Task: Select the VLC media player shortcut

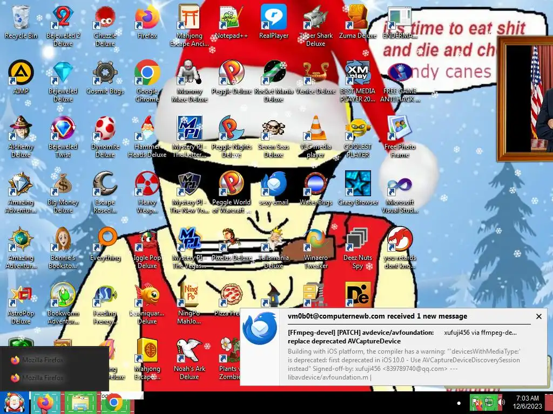Action: 315,136
